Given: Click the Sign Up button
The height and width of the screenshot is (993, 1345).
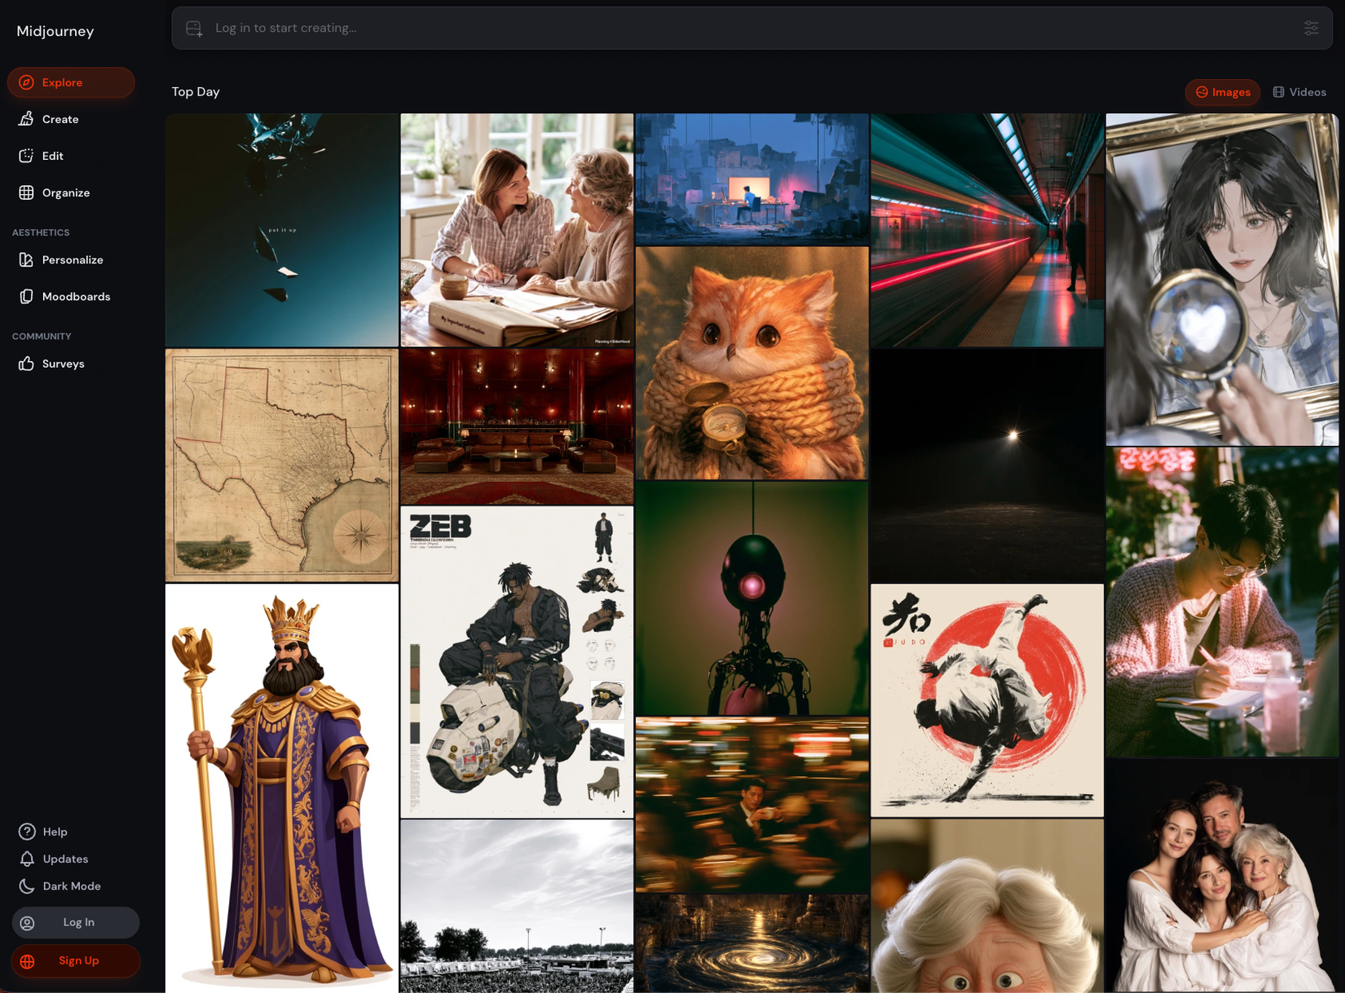Looking at the screenshot, I should point(75,961).
